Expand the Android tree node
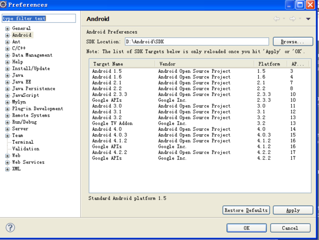This screenshot has width=319, height=240. [7, 35]
